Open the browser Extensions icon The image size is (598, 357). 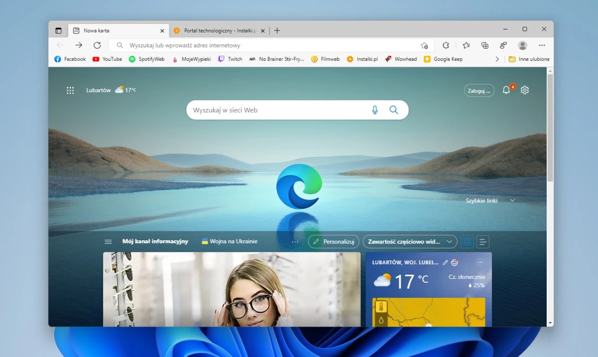[446, 45]
